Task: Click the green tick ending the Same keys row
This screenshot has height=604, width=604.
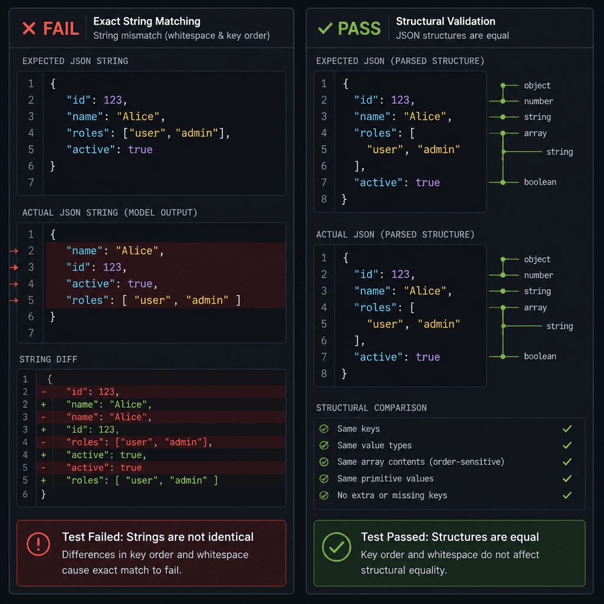Action: tap(567, 429)
